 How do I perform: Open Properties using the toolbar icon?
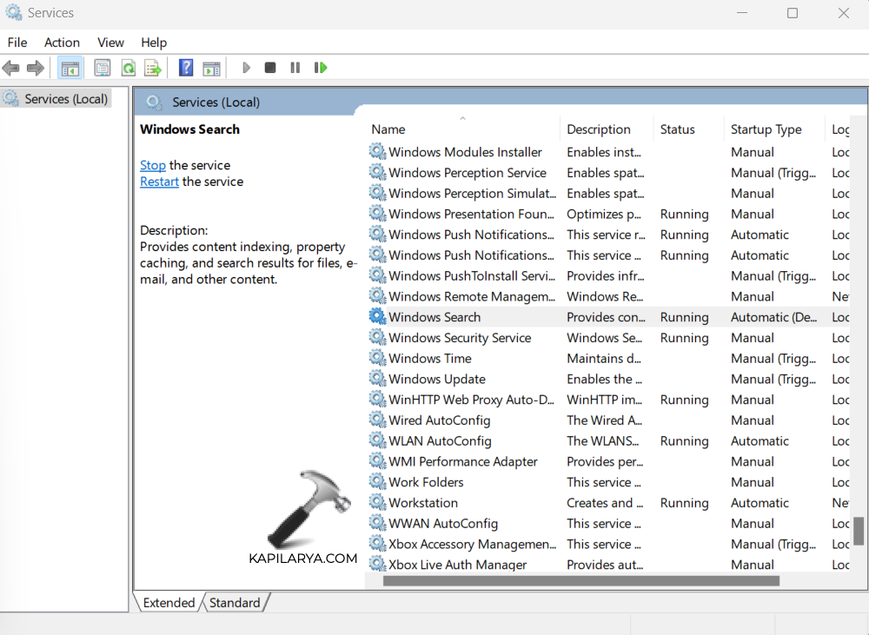click(103, 68)
